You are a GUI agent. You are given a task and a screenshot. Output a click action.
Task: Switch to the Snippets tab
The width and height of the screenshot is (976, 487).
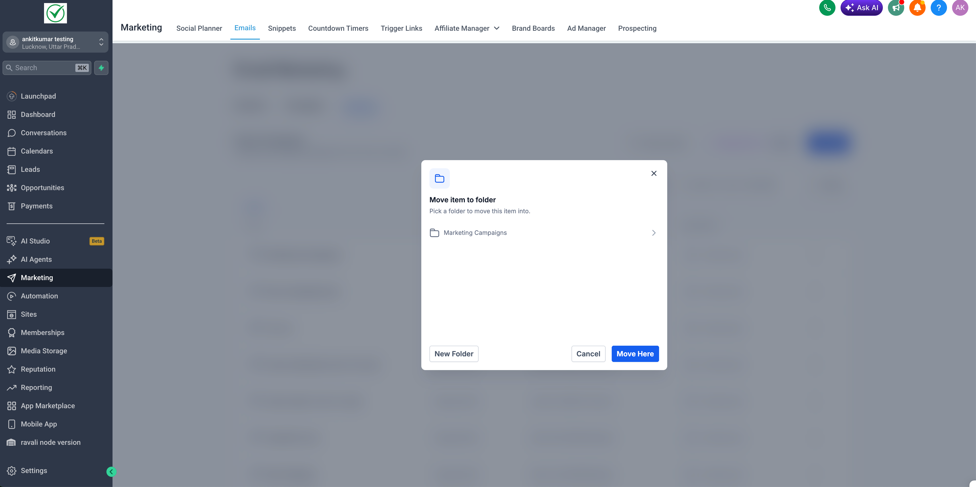[x=282, y=28]
